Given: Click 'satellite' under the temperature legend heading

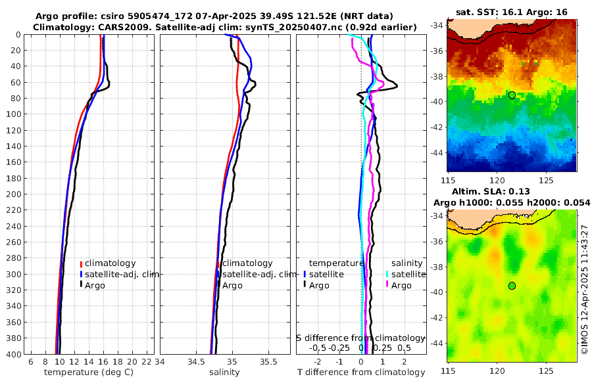Looking at the screenshot, I should click(326, 274).
